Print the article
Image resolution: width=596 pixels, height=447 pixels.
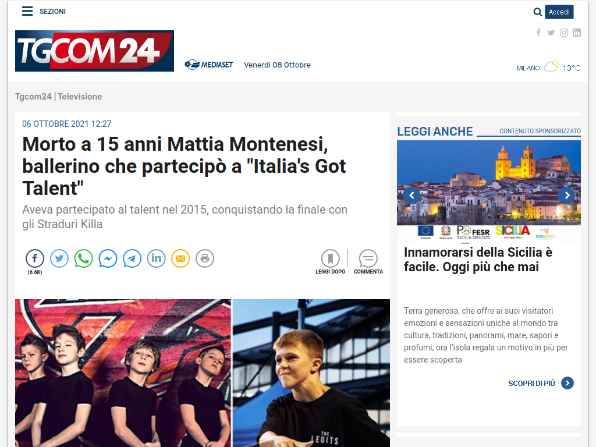[205, 258]
